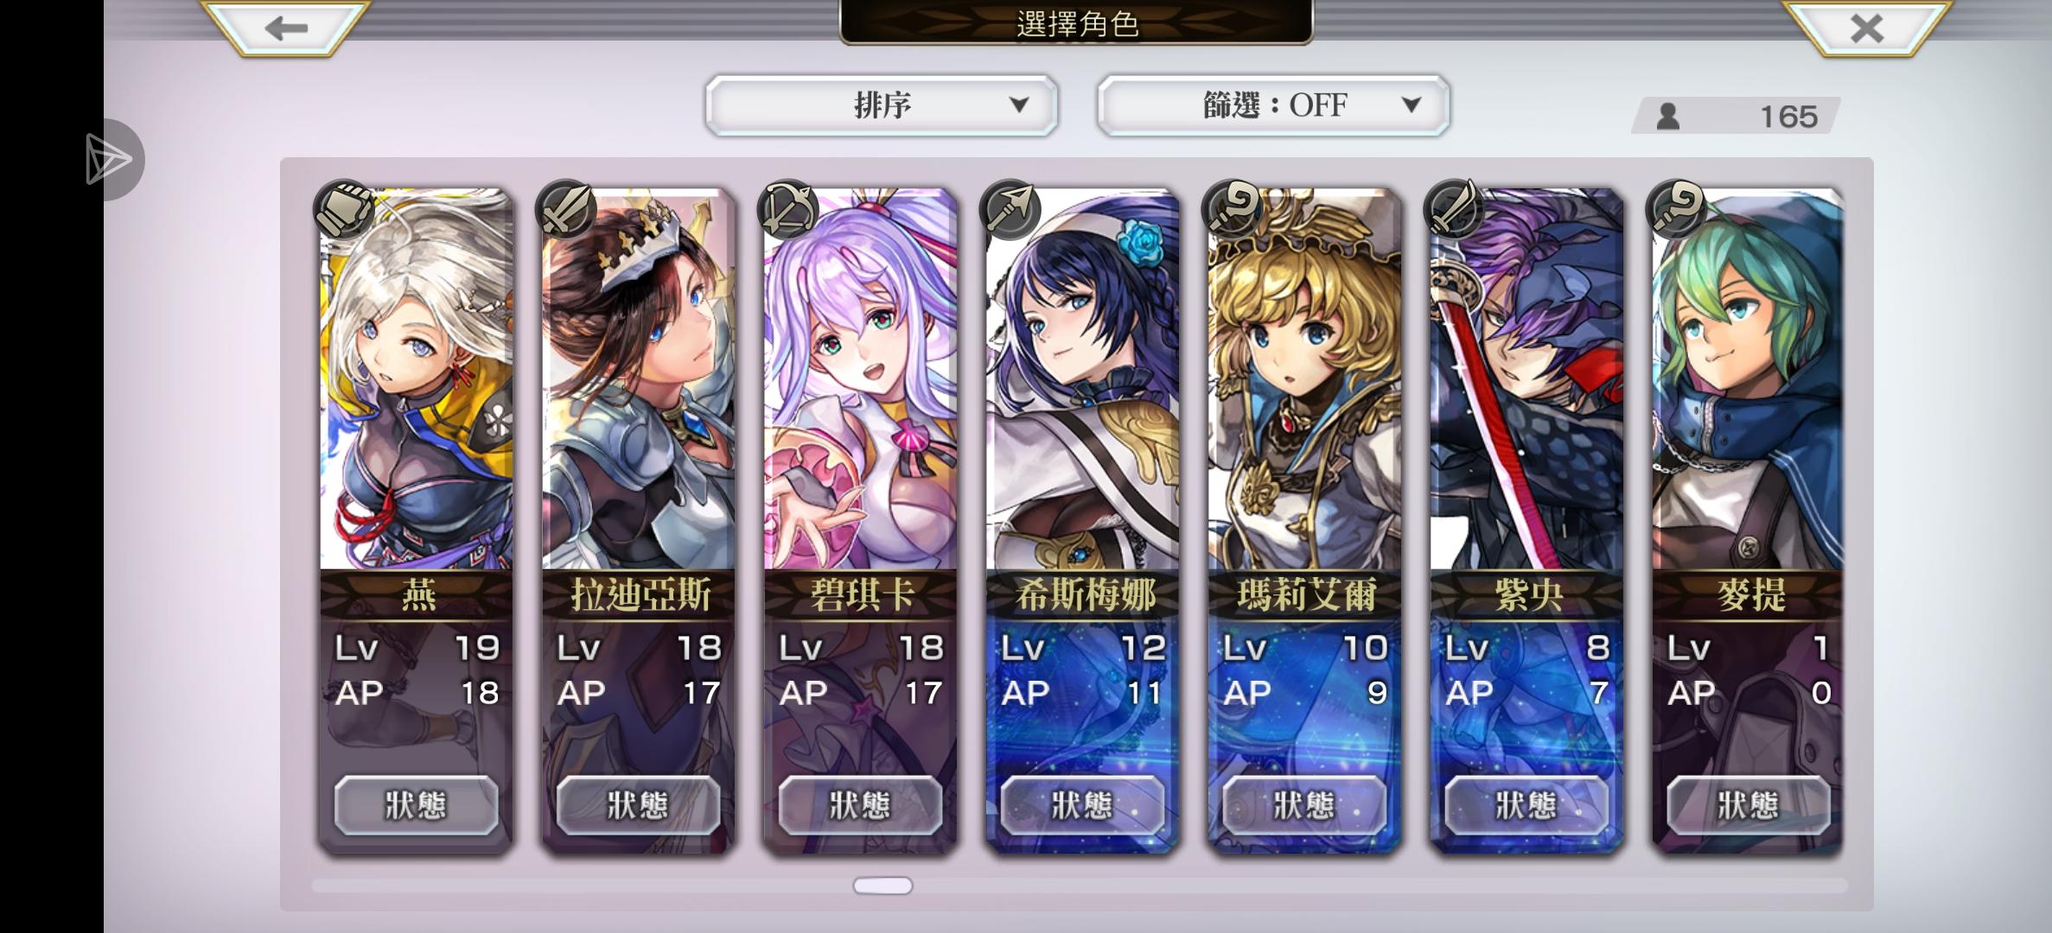Open 狀態 for character 紫央

click(x=1526, y=805)
